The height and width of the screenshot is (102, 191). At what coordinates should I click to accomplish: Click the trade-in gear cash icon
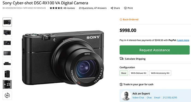tap(121, 84)
